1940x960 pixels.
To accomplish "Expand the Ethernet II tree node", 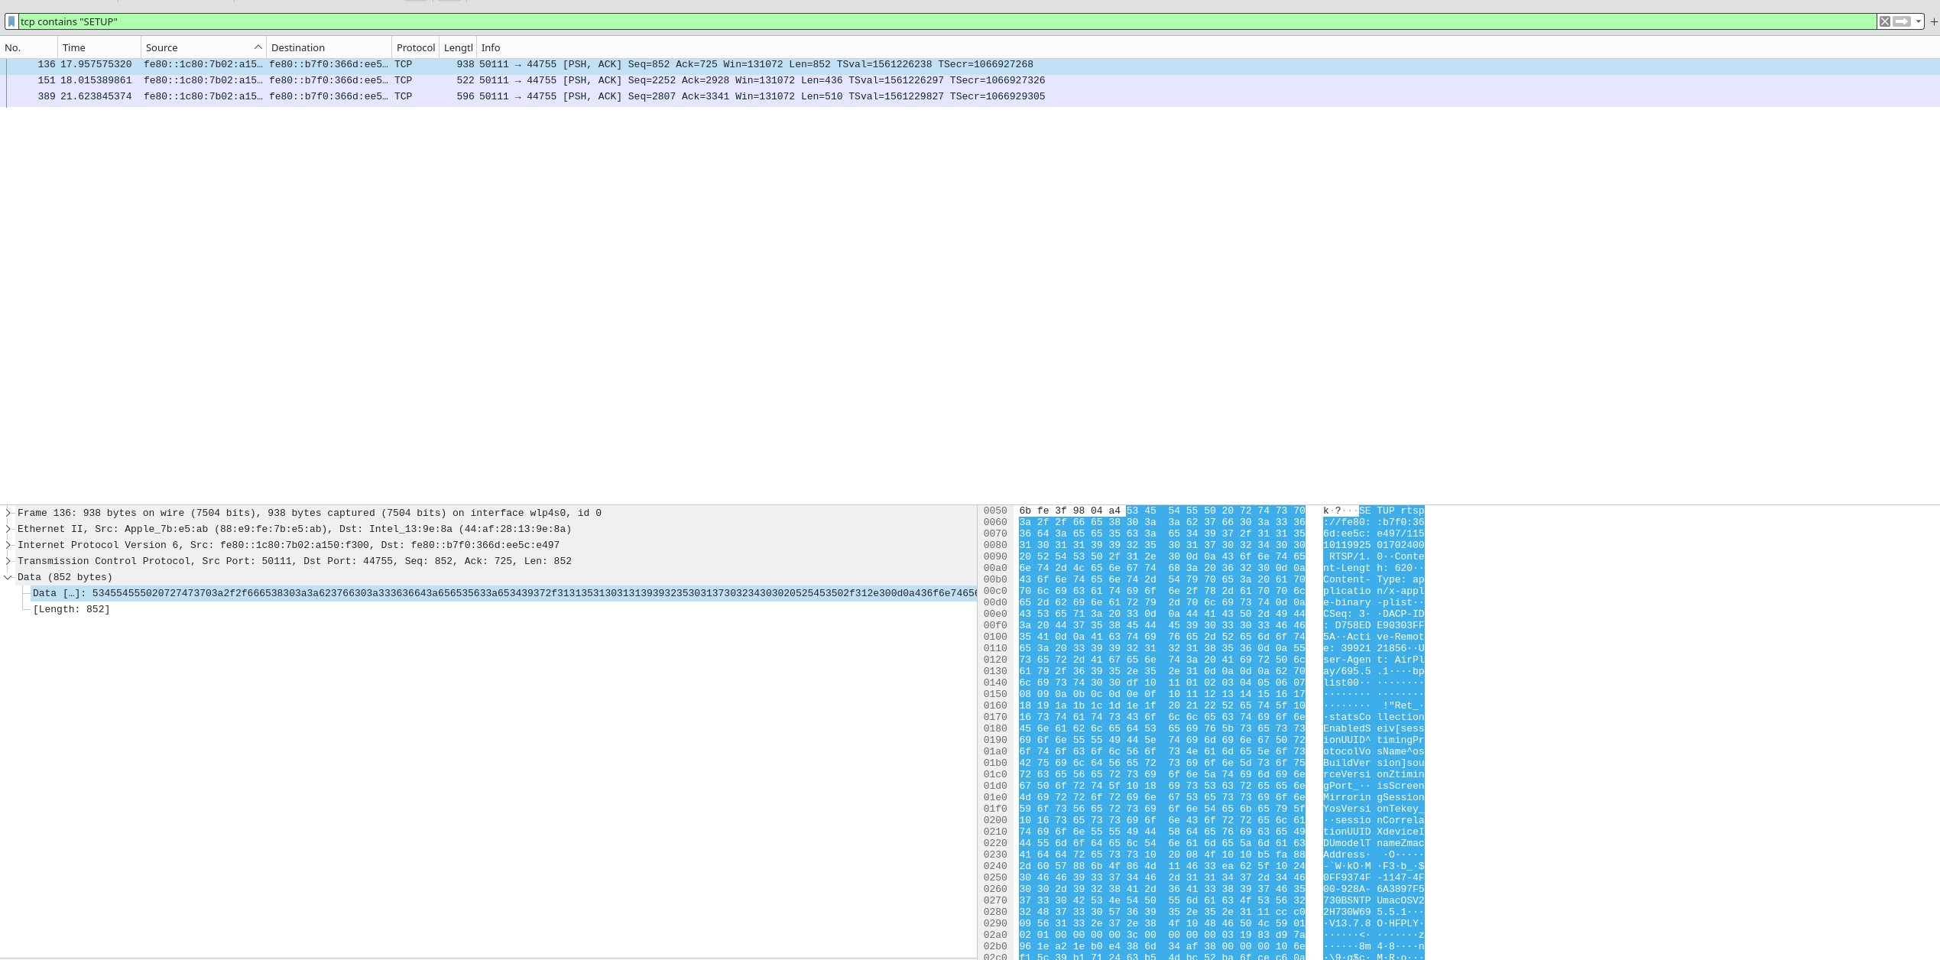I will coord(8,529).
